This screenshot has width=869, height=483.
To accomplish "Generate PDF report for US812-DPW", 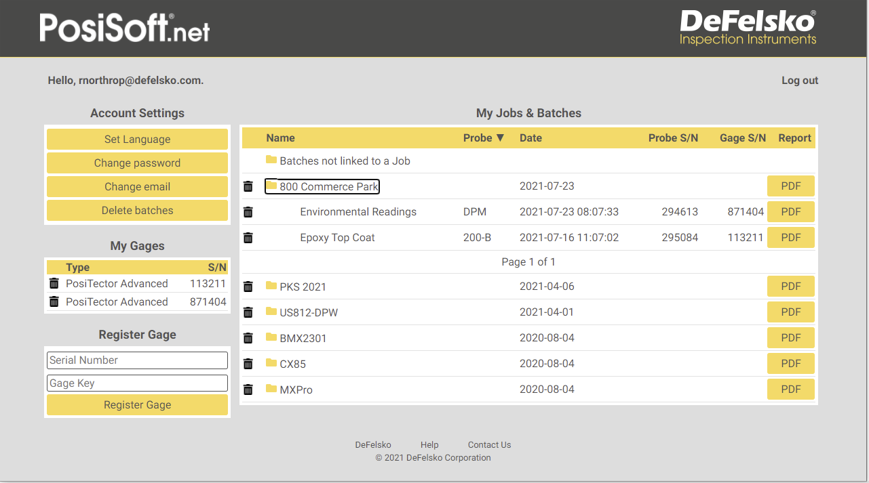I will 791,312.
